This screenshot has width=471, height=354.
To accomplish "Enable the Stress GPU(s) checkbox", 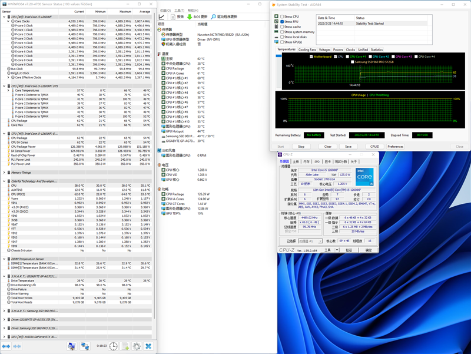I will (282, 42).
